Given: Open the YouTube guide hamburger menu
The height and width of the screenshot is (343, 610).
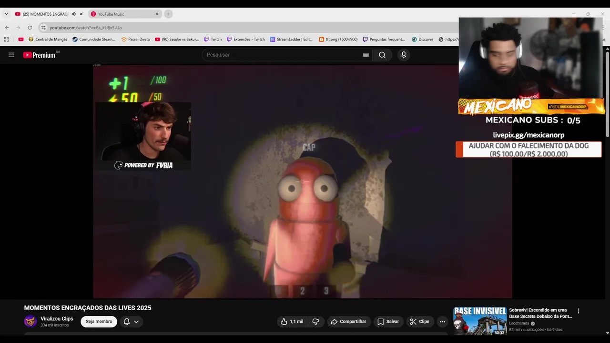Looking at the screenshot, I should click(x=11, y=55).
